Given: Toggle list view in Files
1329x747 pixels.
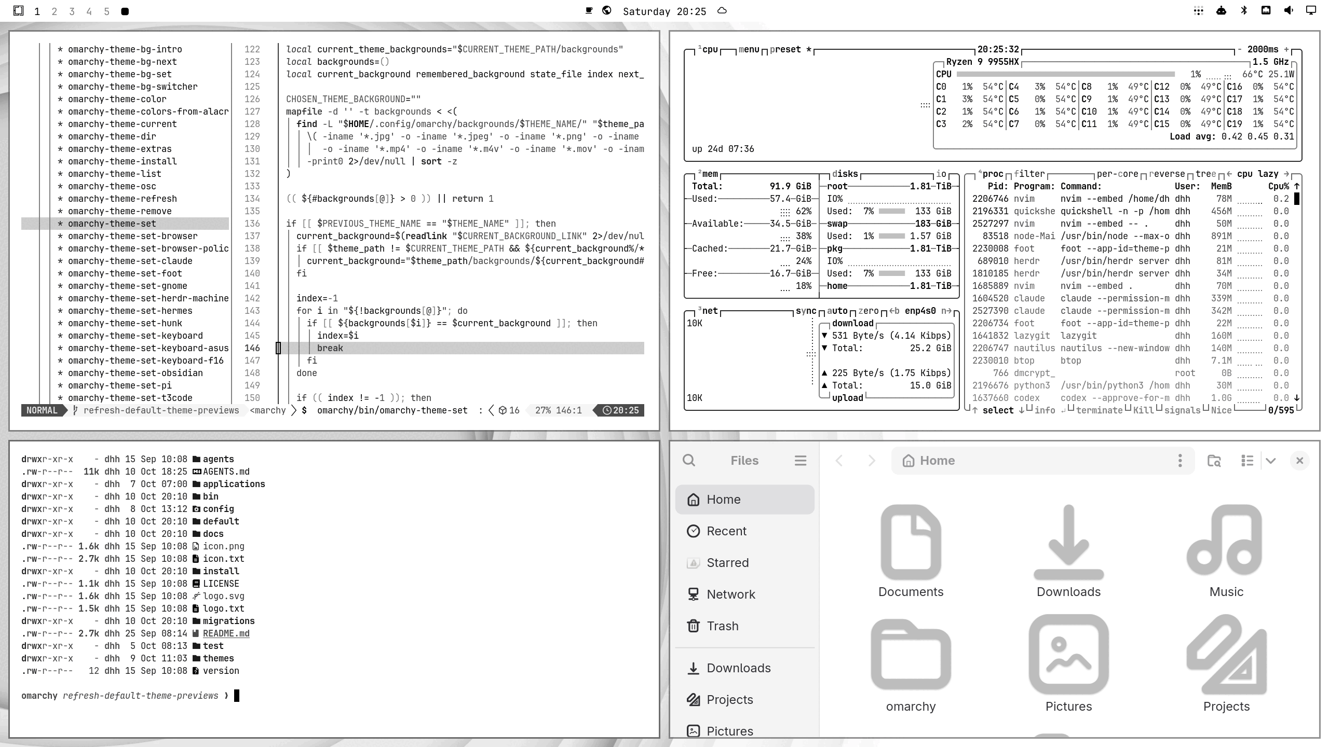Looking at the screenshot, I should coord(1247,460).
